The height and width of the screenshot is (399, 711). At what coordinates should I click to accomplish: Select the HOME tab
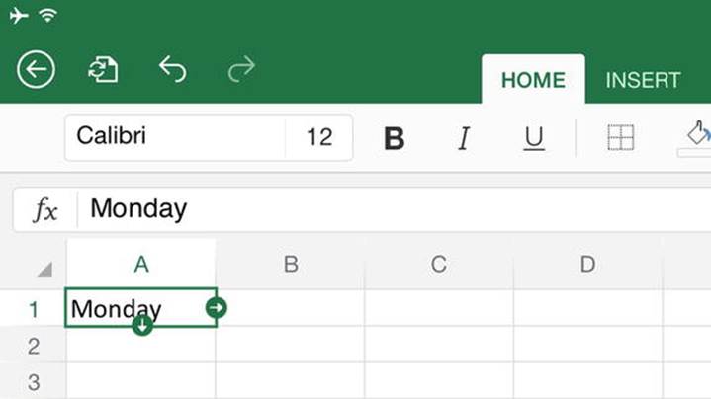tap(533, 80)
